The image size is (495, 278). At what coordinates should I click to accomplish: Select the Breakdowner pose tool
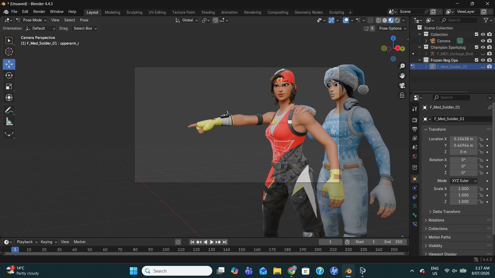9,134
